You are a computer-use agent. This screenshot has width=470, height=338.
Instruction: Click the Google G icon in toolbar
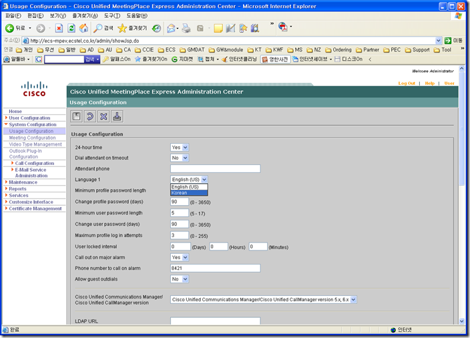[39, 59]
